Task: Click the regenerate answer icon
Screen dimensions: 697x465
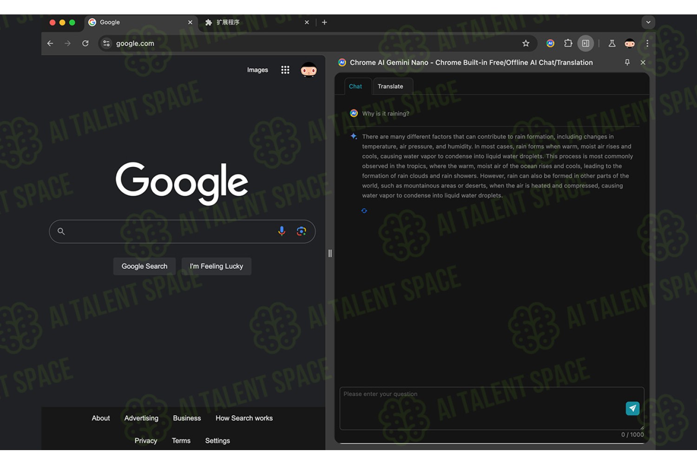Action: (x=364, y=211)
